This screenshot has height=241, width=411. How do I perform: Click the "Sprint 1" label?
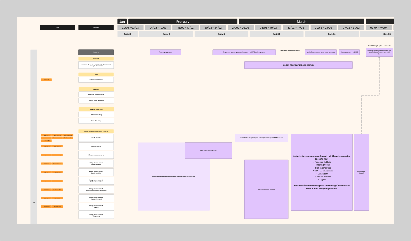point(165,33)
